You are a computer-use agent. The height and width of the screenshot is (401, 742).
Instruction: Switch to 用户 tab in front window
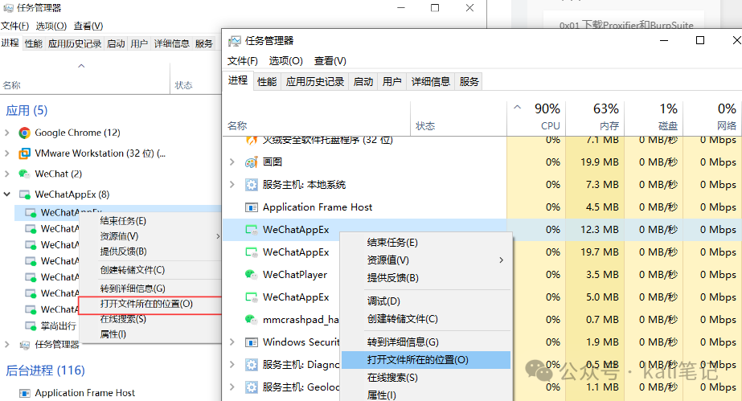click(391, 82)
